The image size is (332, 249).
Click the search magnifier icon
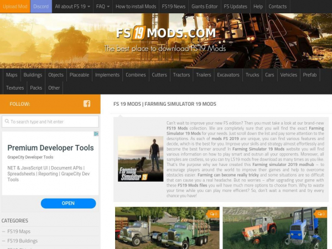tap(7, 121)
